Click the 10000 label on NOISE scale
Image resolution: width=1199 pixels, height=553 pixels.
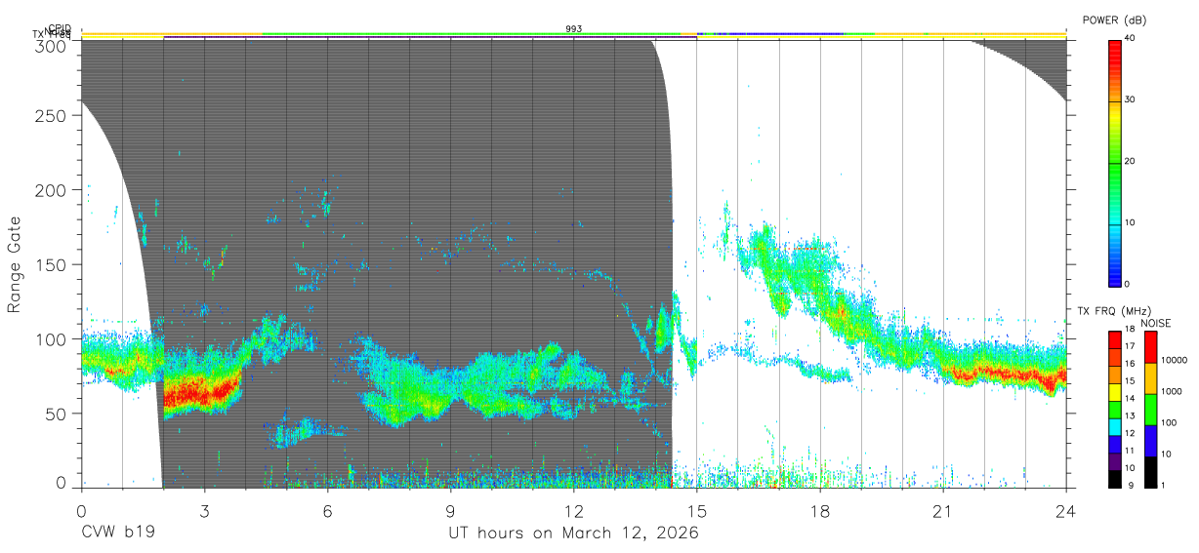1174,361
